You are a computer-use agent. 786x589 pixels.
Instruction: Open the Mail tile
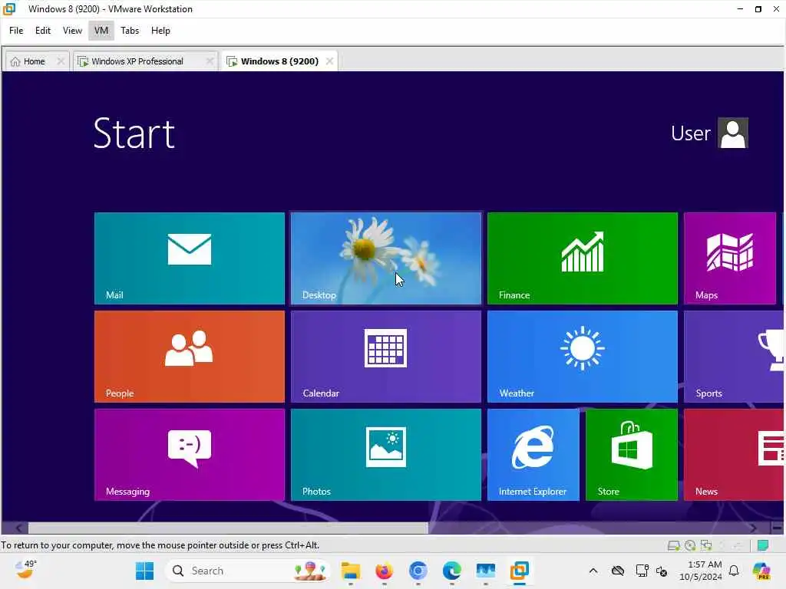pos(190,258)
